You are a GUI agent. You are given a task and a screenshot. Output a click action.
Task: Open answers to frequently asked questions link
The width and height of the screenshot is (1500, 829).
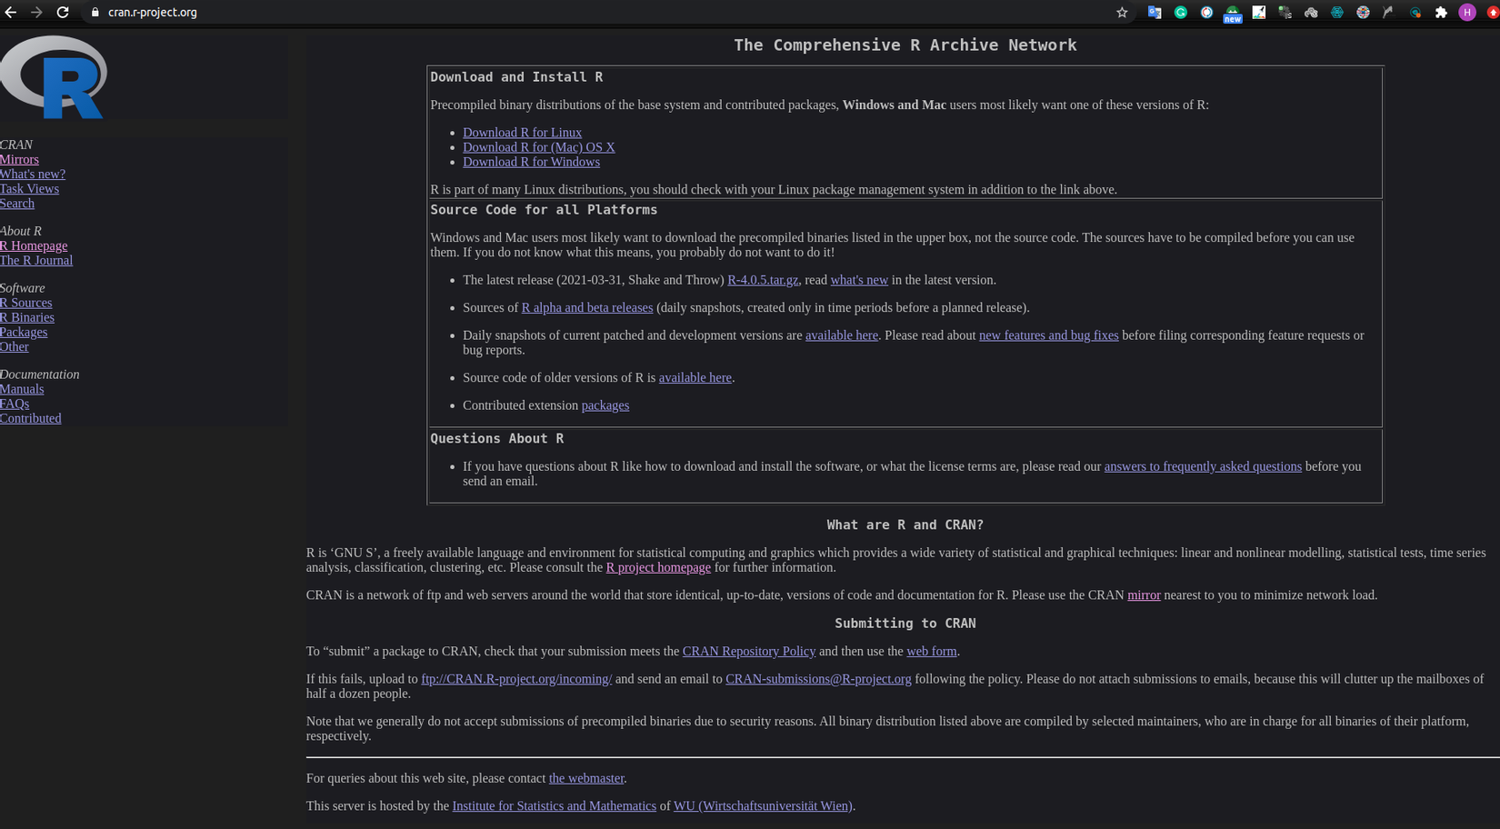1203,466
